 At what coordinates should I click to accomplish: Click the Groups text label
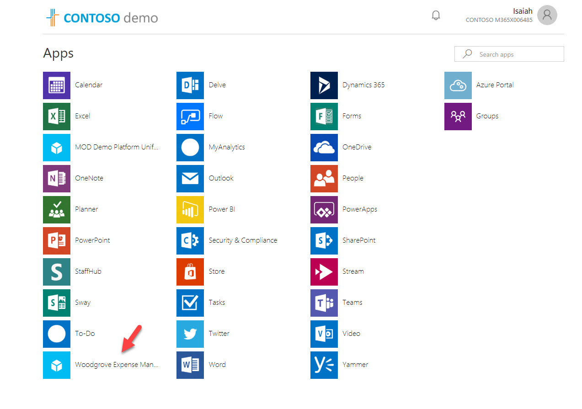(487, 116)
